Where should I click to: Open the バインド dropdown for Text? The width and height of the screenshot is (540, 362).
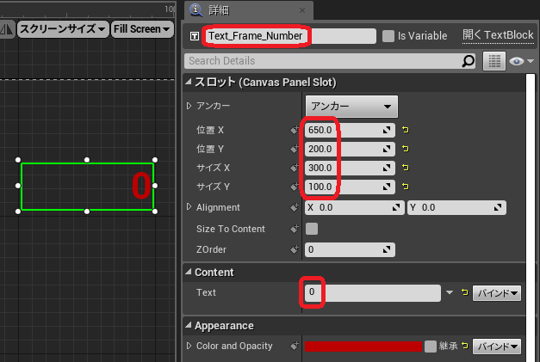coord(497,293)
